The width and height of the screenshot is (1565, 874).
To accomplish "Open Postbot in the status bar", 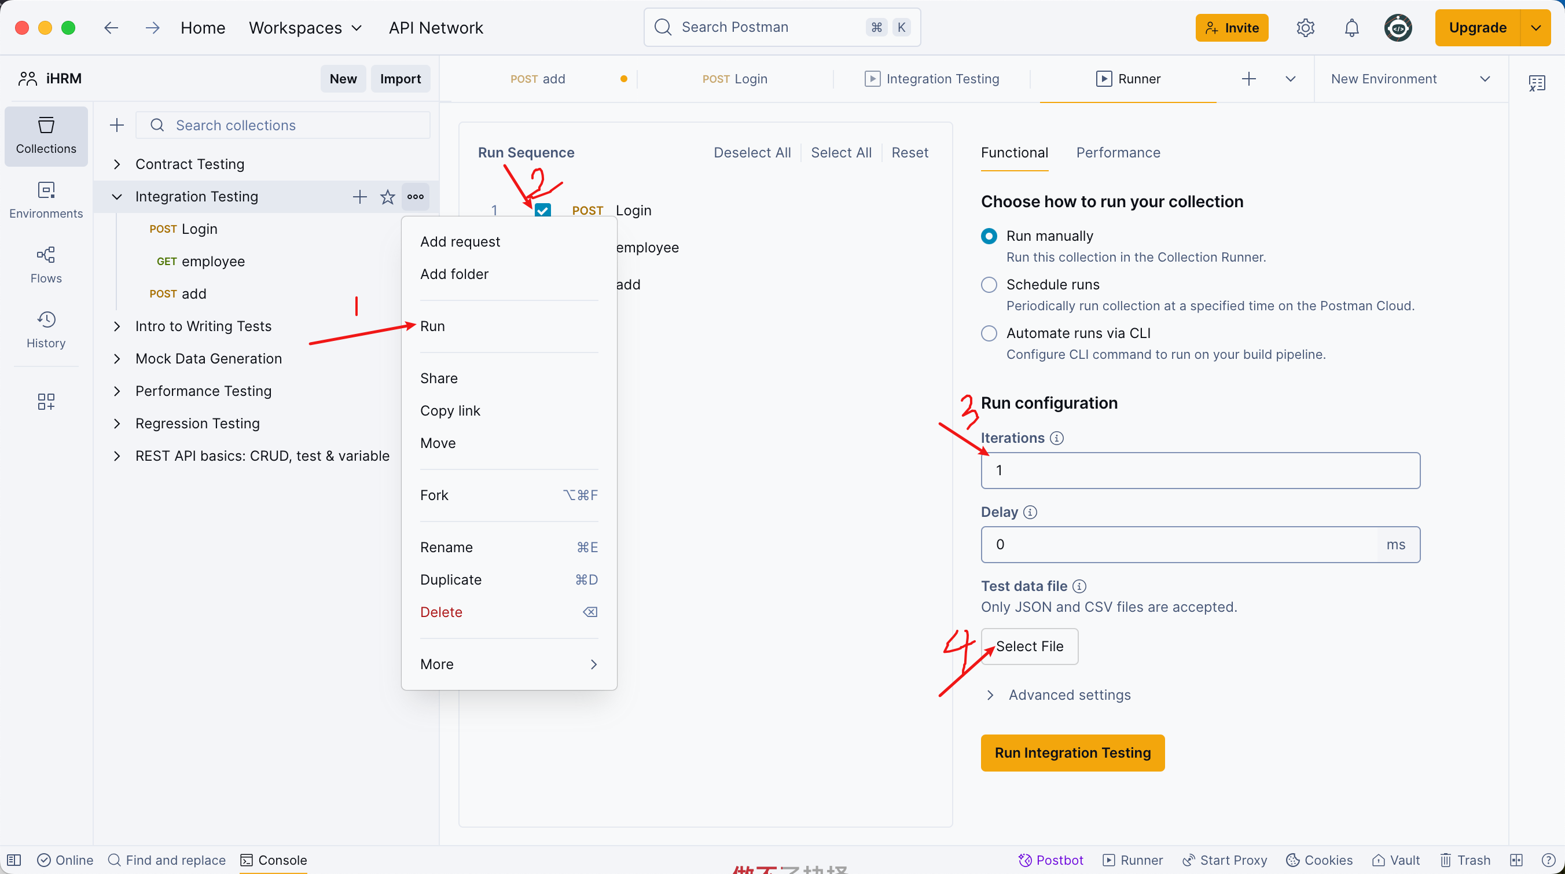I will (1051, 860).
